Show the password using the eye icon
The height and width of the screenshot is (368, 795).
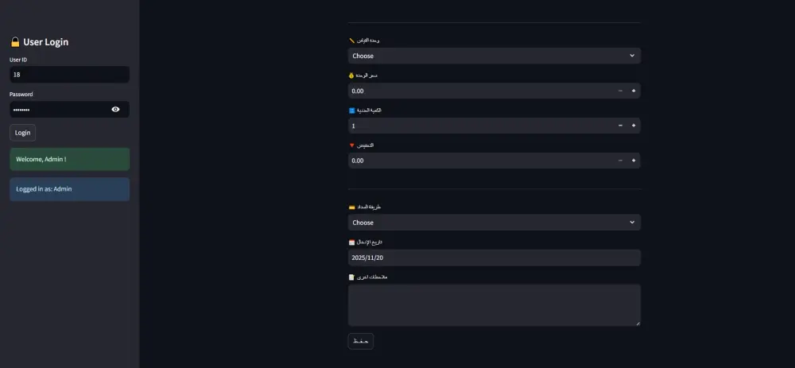(115, 110)
